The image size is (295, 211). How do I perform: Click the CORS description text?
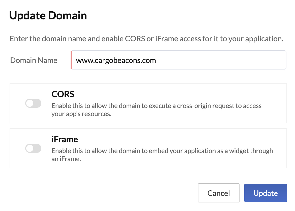tap(156, 110)
